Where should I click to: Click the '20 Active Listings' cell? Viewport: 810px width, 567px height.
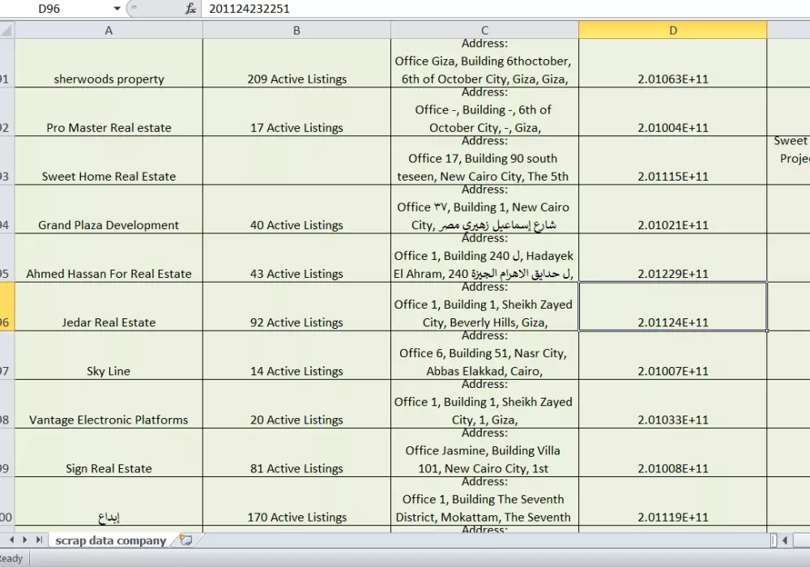[x=296, y=404]
